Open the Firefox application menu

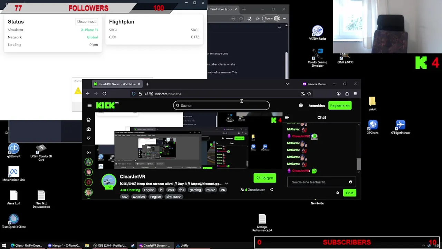[355, 94]
